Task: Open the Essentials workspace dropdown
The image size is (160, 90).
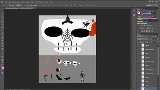Action: coord(152,5)
